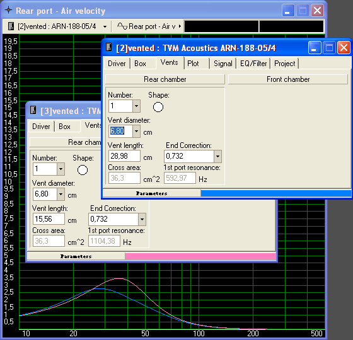Click the crosshair icon in Rear port title bar
Image resolution: width=353 pixels, height=340 pixels.
(x=9, y=10)
